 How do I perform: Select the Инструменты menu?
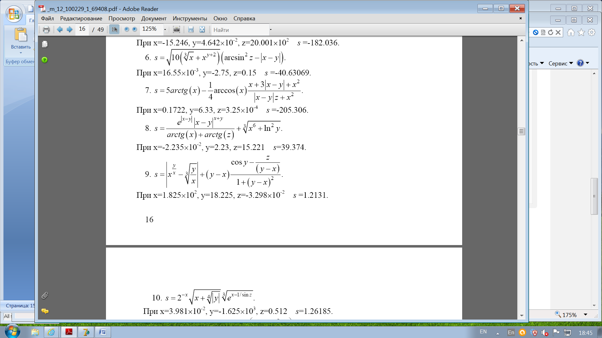[x=190, y=18]
